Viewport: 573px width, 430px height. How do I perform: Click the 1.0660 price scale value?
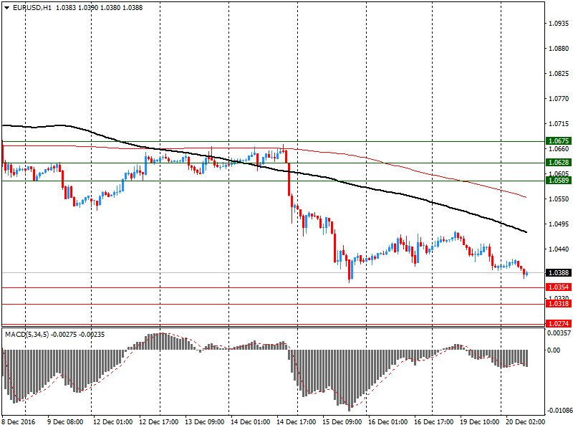(x=559, y=149)
